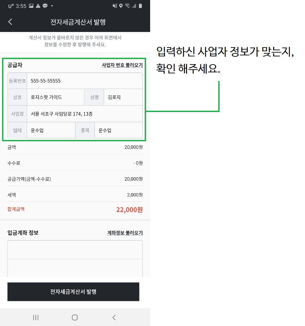Tap the Wi-Fi status icon
The image size is (305, 326).
coord(127,6)
